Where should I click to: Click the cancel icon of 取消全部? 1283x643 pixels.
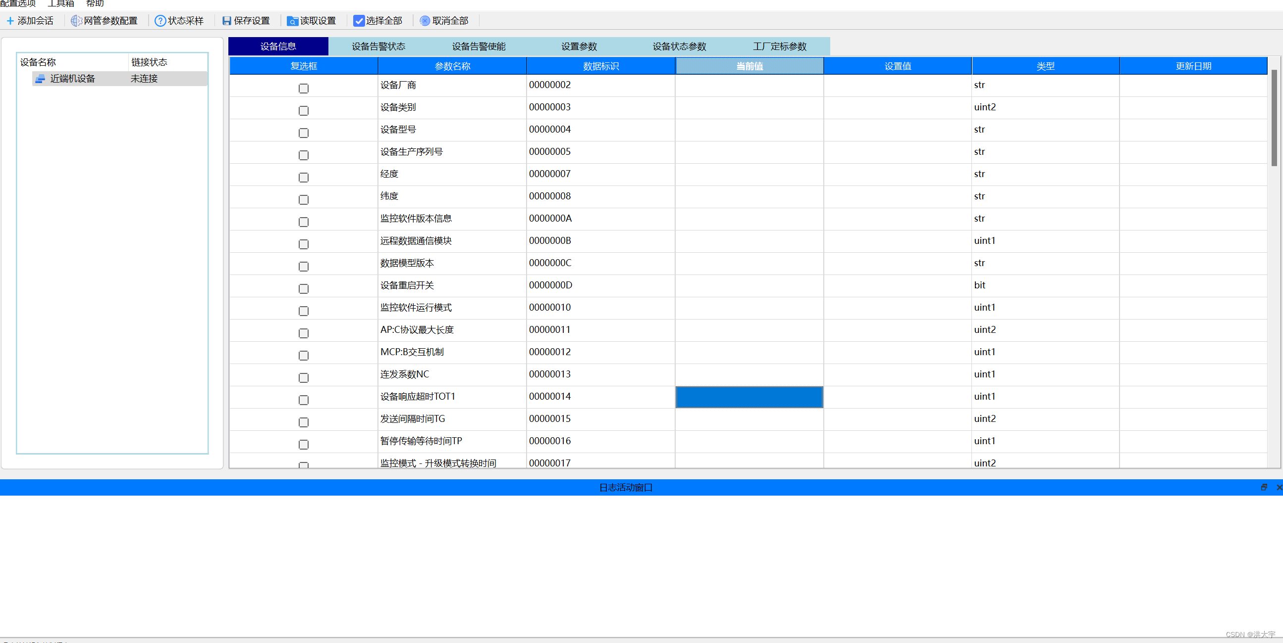[425, 21]
